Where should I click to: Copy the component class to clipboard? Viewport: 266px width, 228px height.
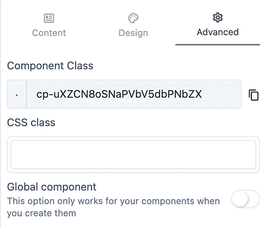click(x=253, y=95)
